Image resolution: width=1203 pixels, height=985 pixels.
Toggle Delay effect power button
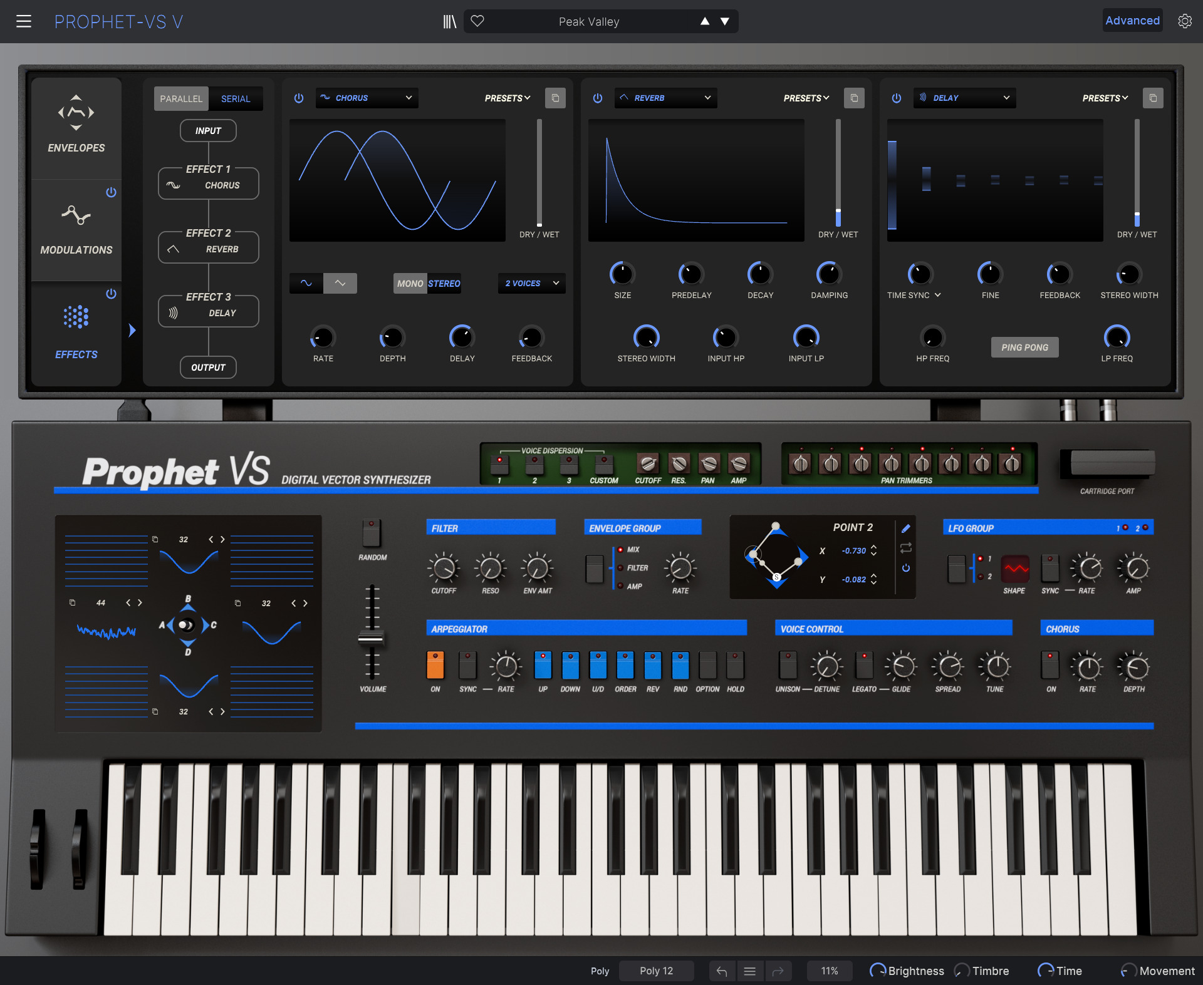tap(897, 98)
